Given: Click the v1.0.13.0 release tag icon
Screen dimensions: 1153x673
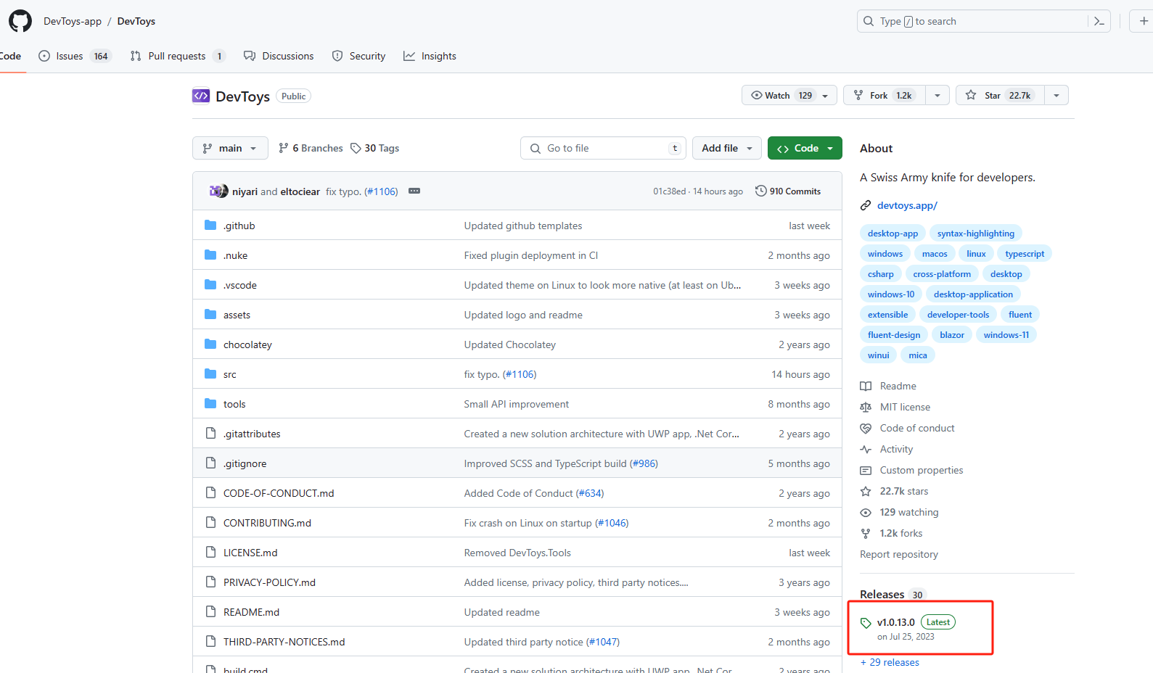Looking at the screenshot, I should (x=866, y=623).
